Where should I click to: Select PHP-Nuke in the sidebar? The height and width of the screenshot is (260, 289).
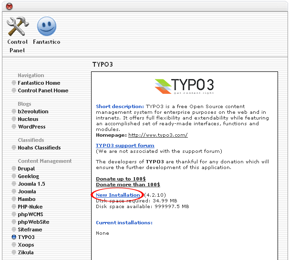pyautogui.click(x=30, y=207)
